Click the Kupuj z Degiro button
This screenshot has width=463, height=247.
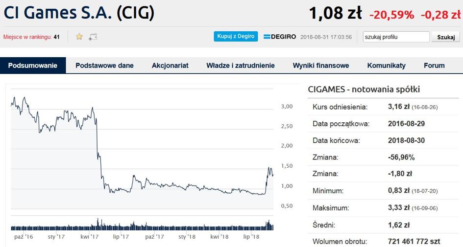click(236, 36)
